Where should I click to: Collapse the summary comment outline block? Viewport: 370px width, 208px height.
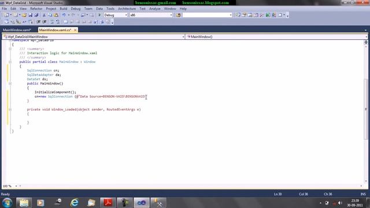tap(10, 49)
